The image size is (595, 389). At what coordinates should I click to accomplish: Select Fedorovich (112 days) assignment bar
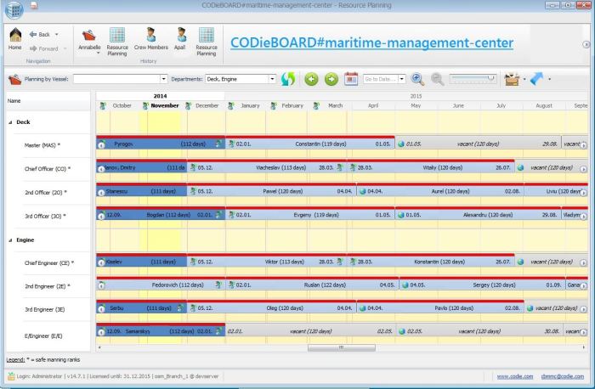[161, 285]
